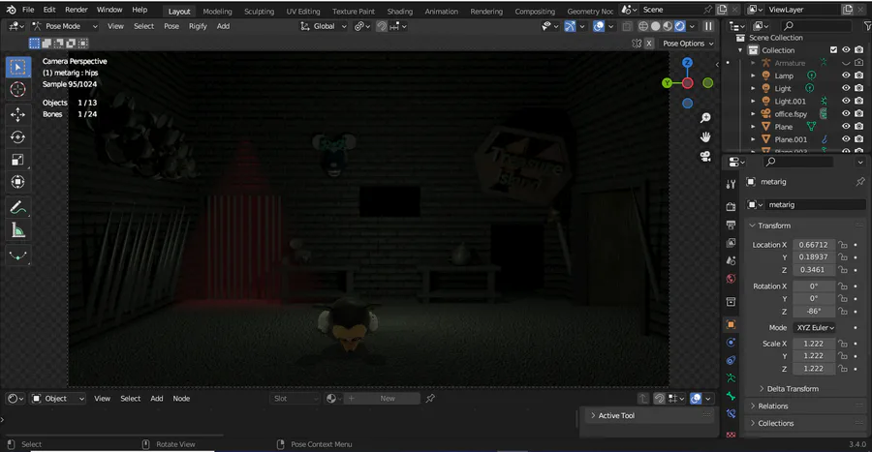Toggle lock on Location X
This screenshot has height=452, width=872.
(x=843, y=245)
